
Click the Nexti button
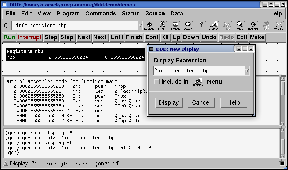click(x=100, y=37)
